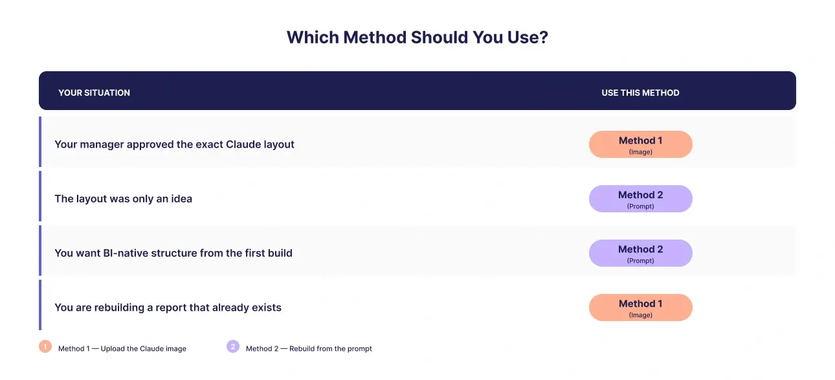Click 'You are rebuilding a report that already exists'

click(x=168, y=307)
